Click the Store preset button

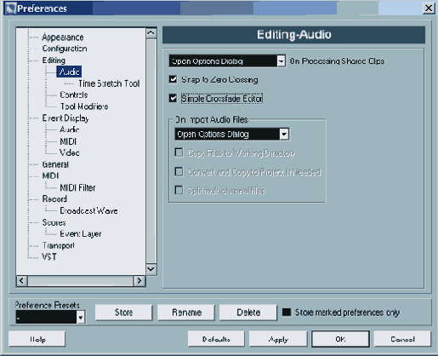[123, 313]
